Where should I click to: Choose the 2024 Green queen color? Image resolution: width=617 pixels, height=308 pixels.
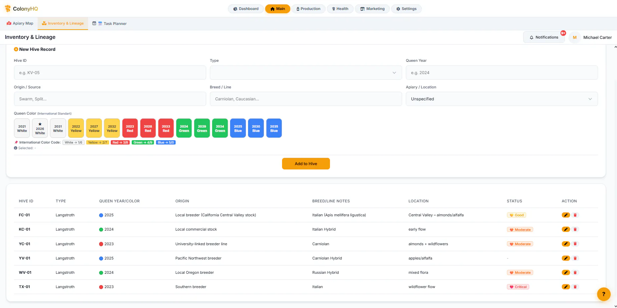click(184, 128)
